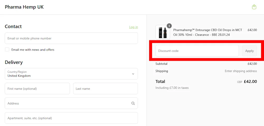The width and height of the screenshot is (264, 126).
Task: Click the item quantity badge showing 1
Action: (x=169, y=26)
